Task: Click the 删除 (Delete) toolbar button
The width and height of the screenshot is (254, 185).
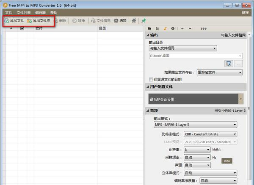Action: (61, 21)
